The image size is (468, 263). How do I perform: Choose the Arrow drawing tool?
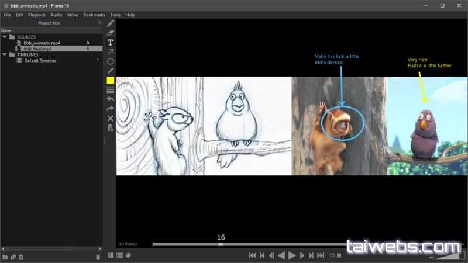coord(110,52)
